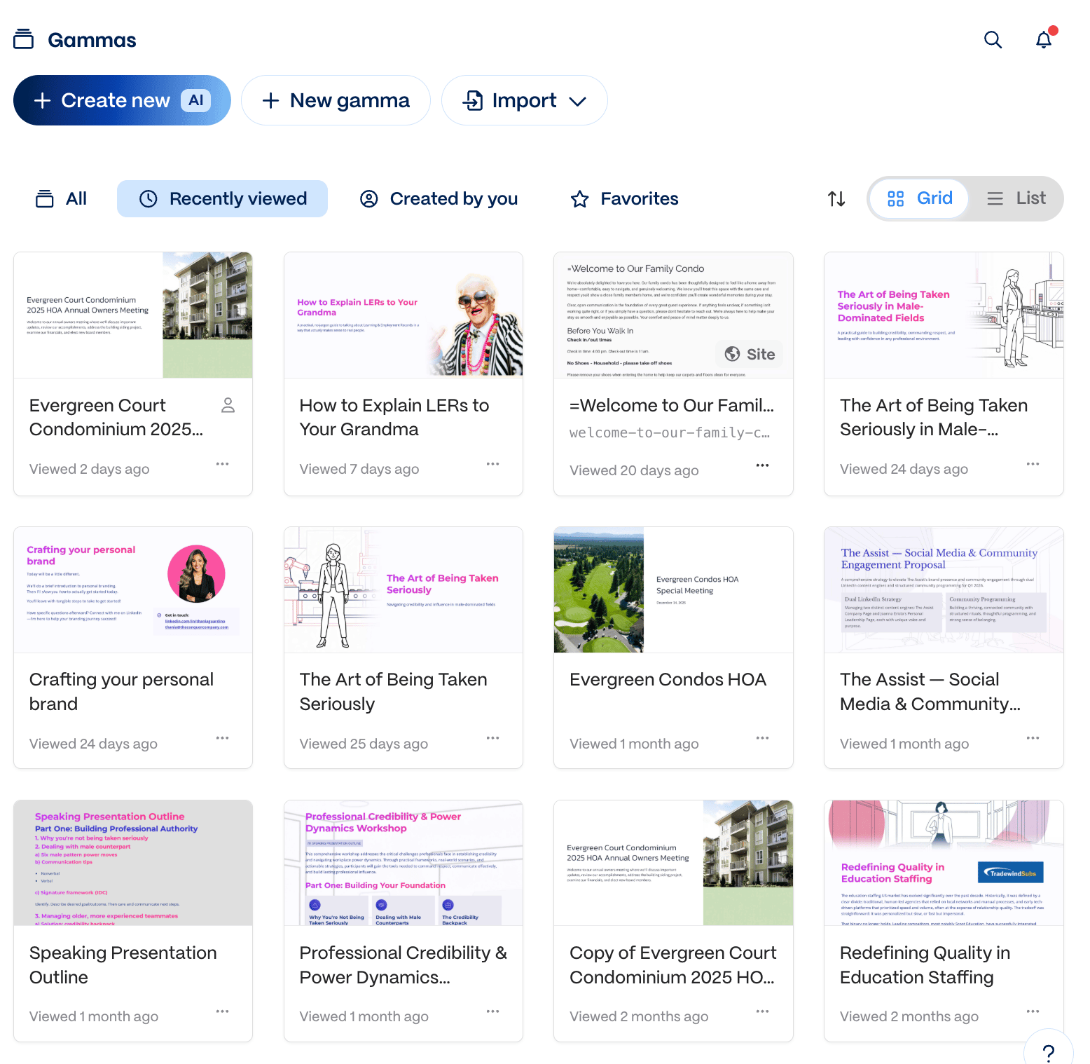
Task: Open more options for The Assist Social Media card
Action: (x=1033, y=738)
